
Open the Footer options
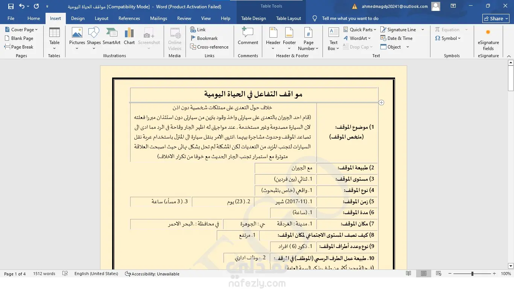289,39
